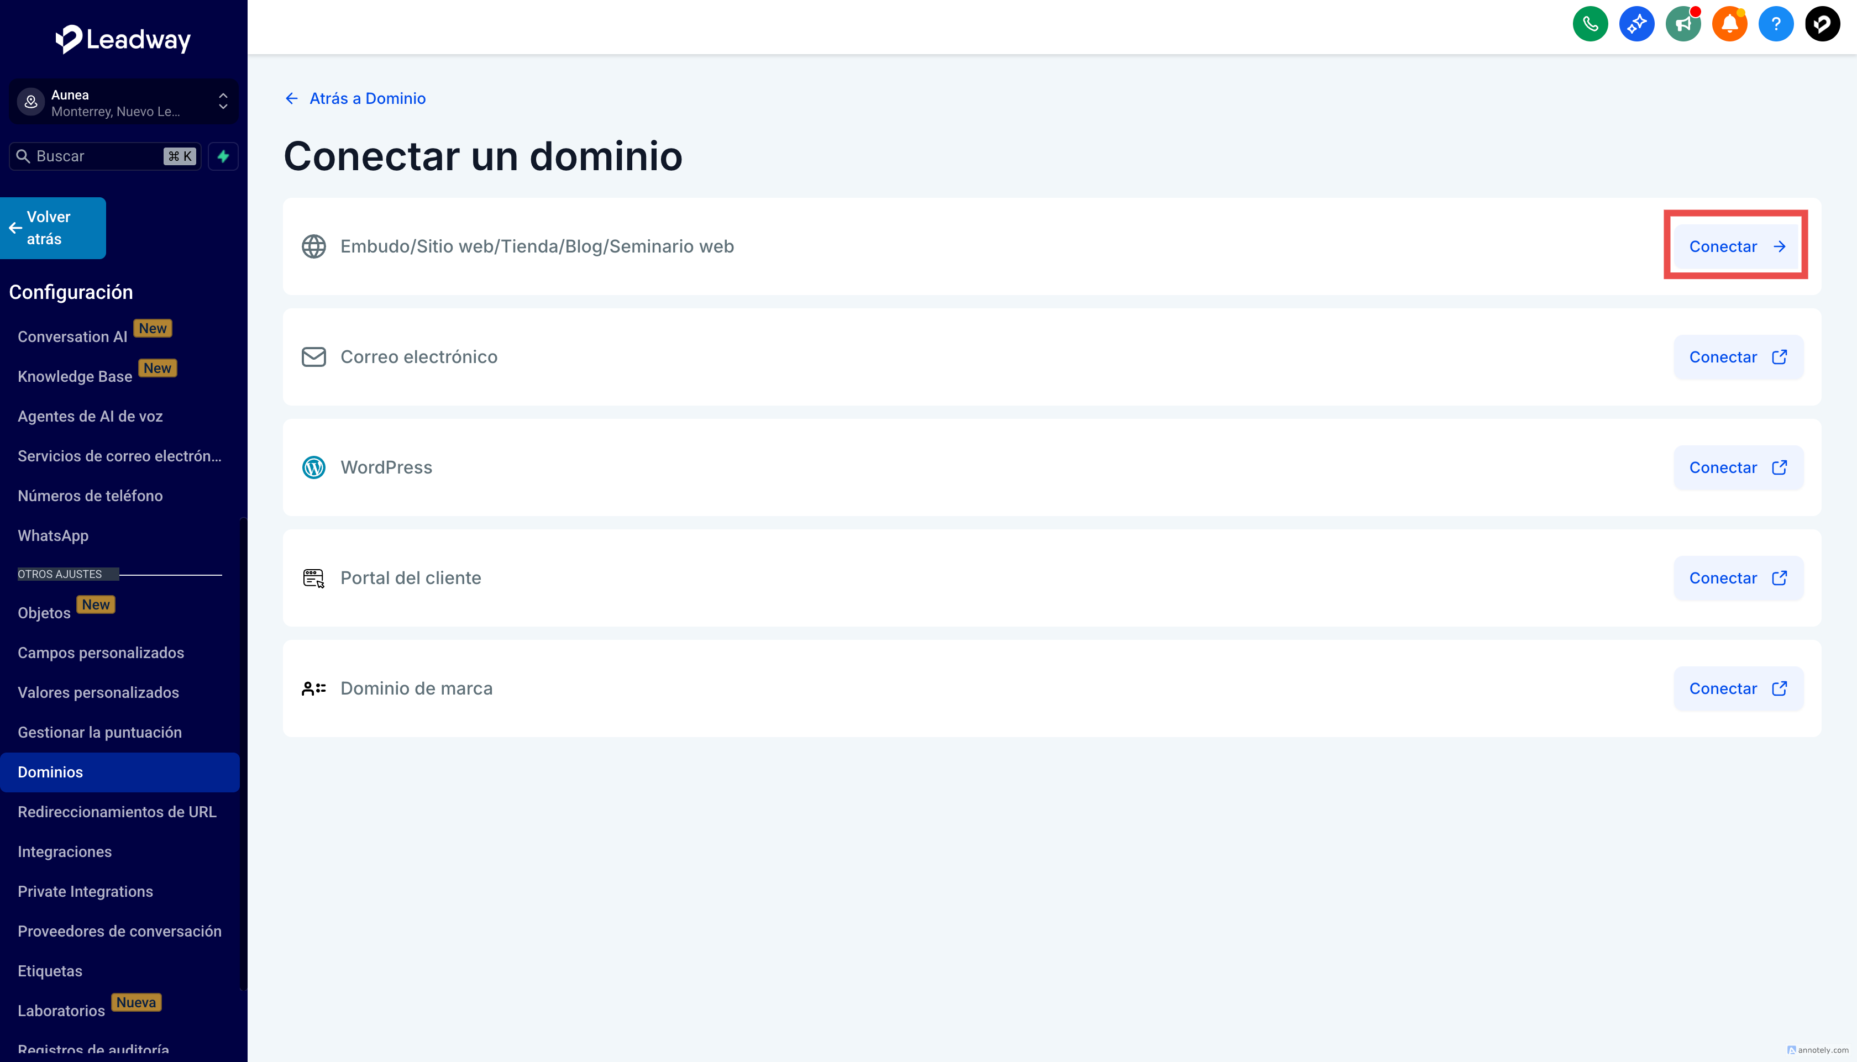Open Conversation AI settings
This screenshot has width=1857, height=1062.
pos(72,337)
